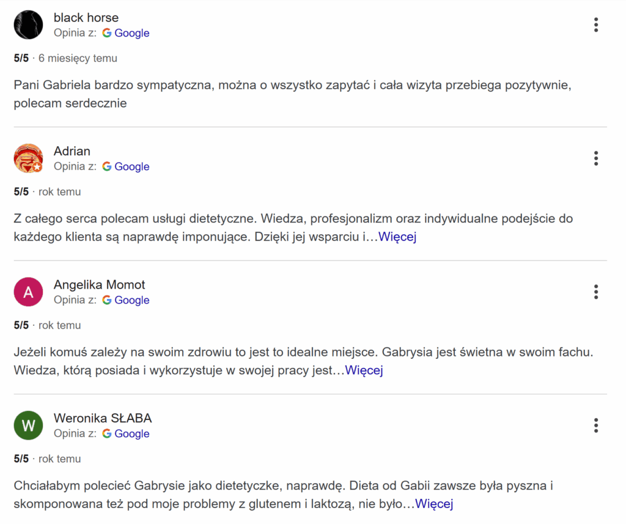Open Google link under Weronika SŁABA
Screen dimensions: 626x524
pyautogui.click(x=131, y=434)
